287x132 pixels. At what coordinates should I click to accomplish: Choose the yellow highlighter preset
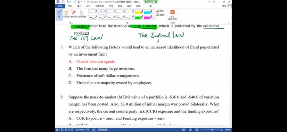pyautogui.click(x=139, y=12)
